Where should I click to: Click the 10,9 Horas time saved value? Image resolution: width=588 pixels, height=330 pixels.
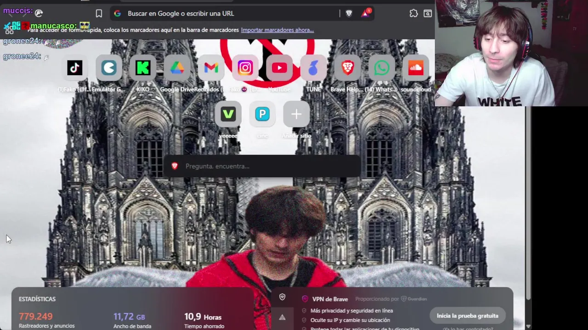pos(203,317)
